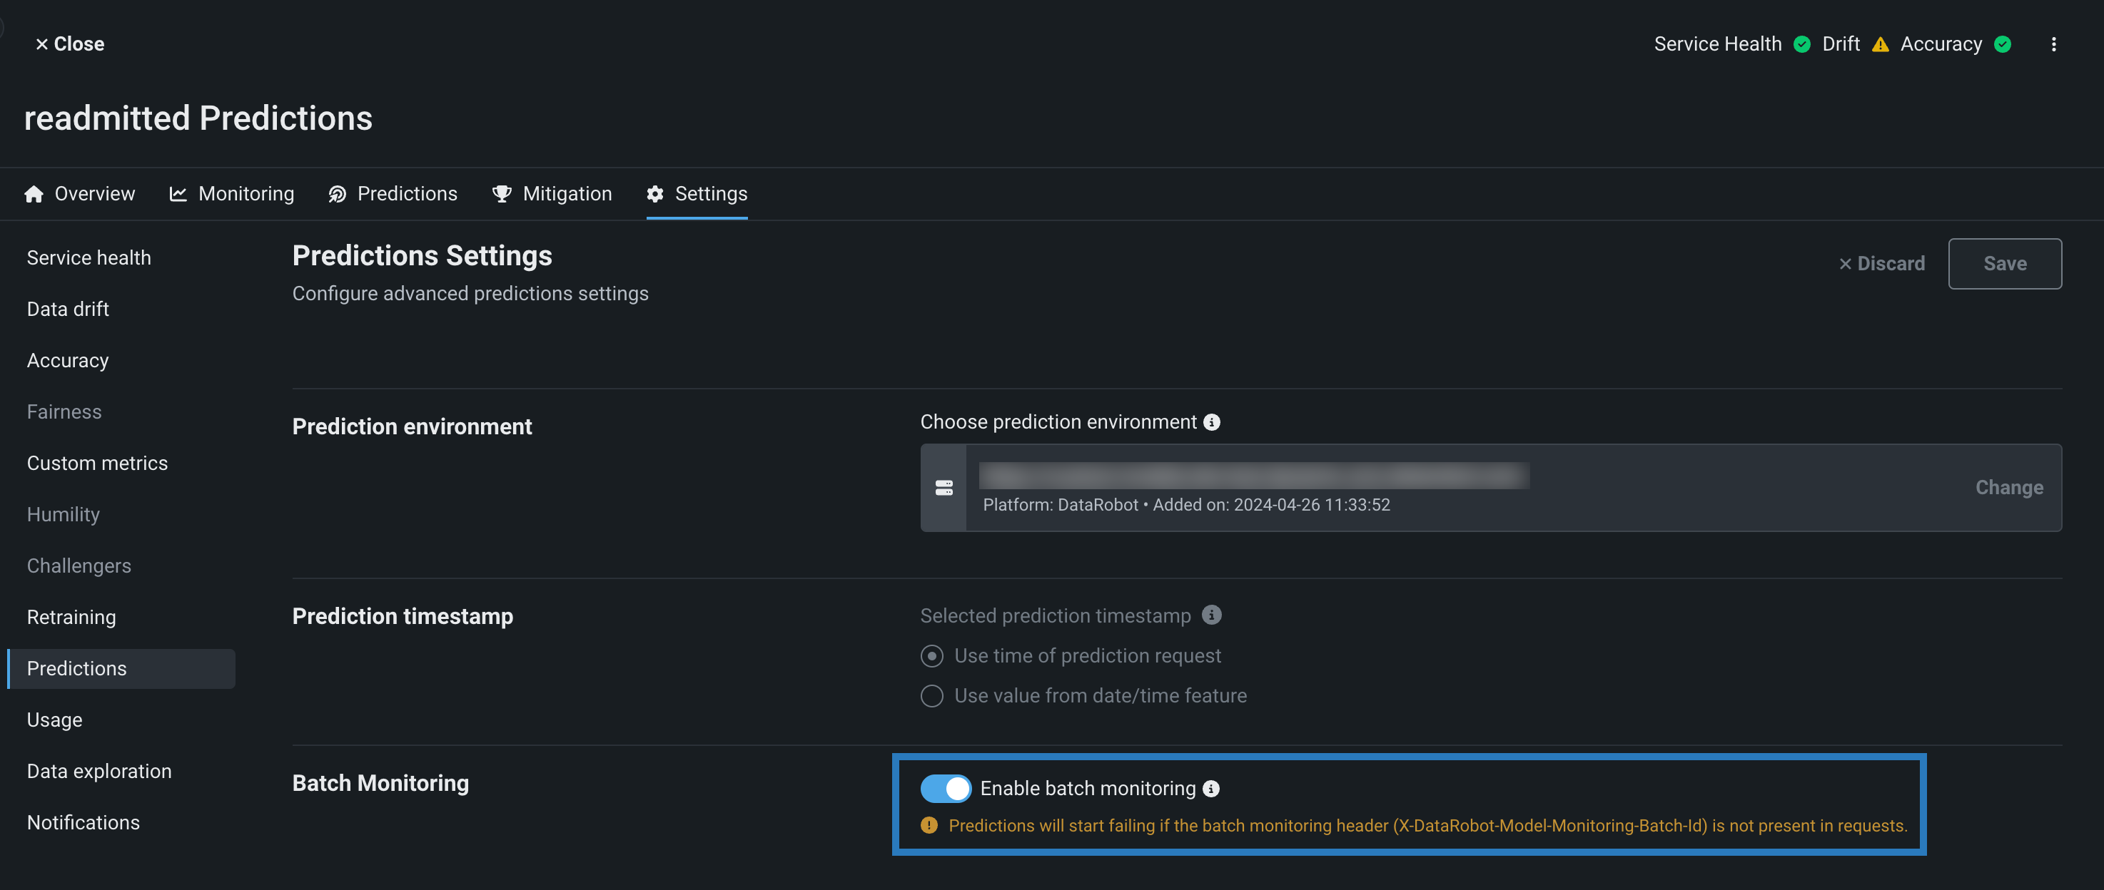
Task: Click info icon beside Selected prediction timestamp
Action: tap(1212, 615)
